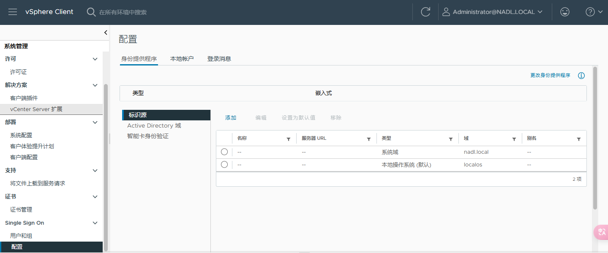Click the 更改身份提供程序 link
Viewport: 608px width, 253px height.
point(550,76)
